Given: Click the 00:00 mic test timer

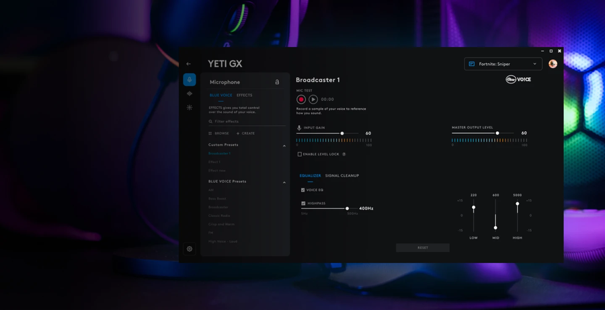Looking at the screenshot, I should click(x=327, y=100).
